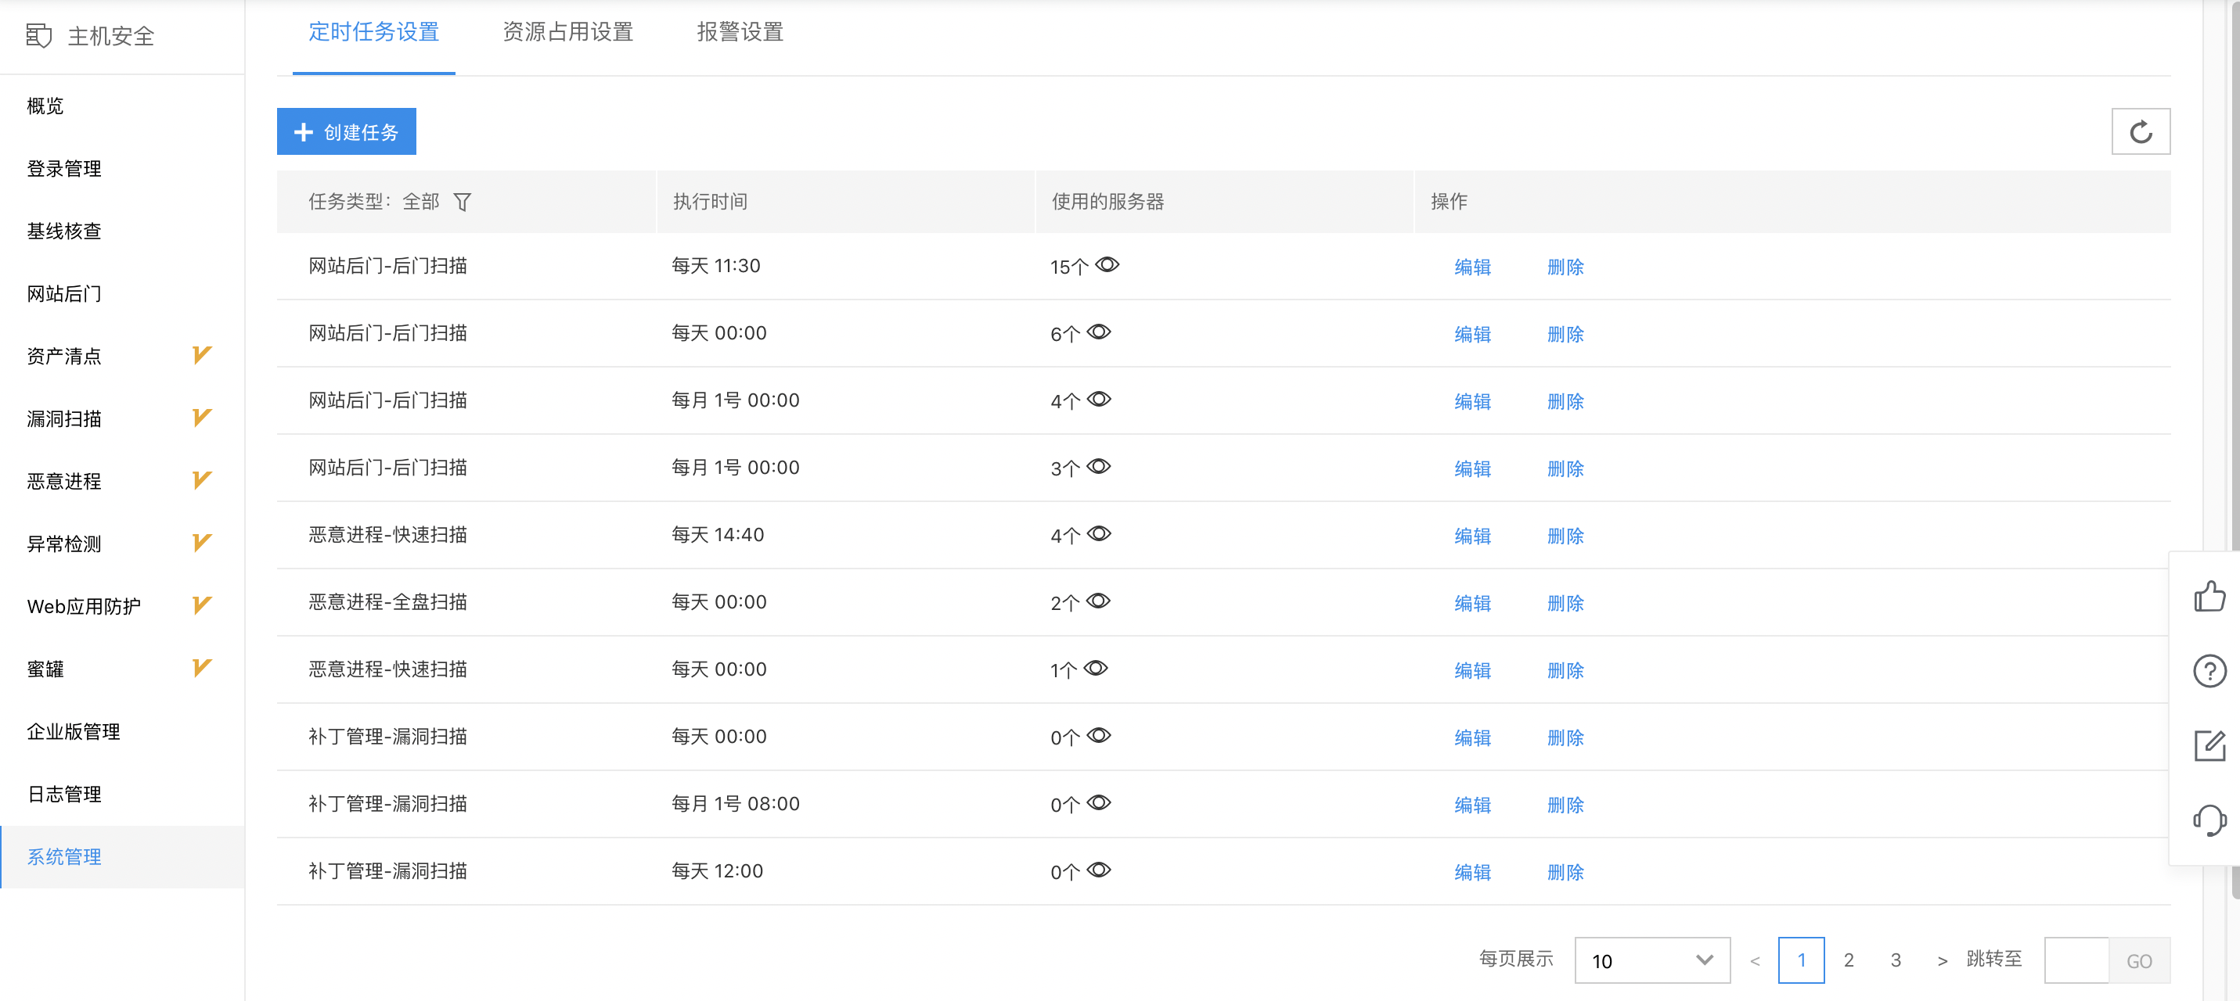The width and height of the screenshot is (2240, 1001).
Task: Switch to the 定时任务设置 tab
Action: point(374,32)
